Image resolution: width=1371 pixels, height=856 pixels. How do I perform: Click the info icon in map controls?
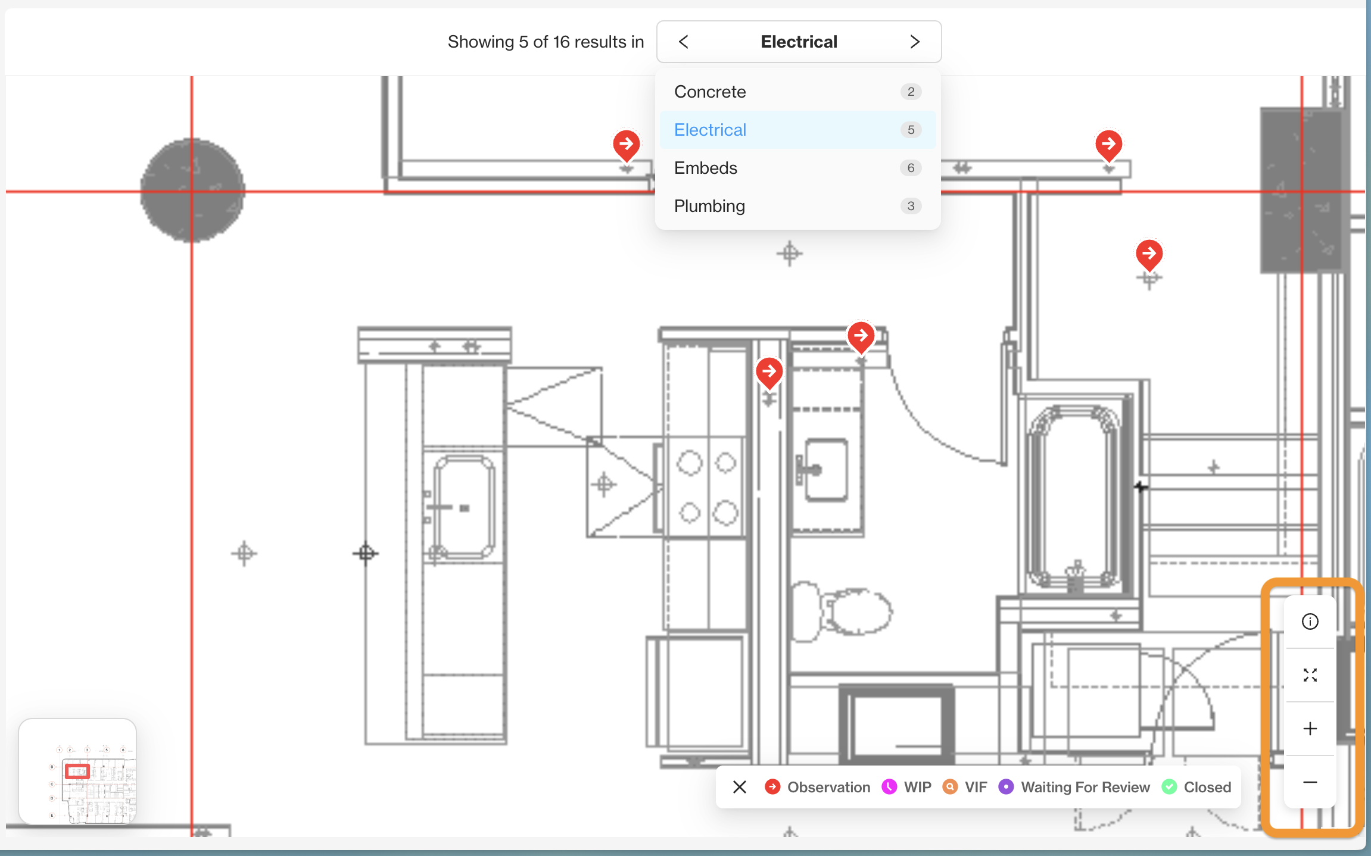click(x=1310, y=621)
